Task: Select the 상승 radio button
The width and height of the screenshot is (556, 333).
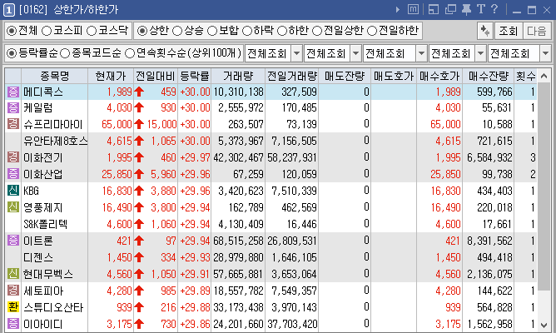Action: coord(177,31)
